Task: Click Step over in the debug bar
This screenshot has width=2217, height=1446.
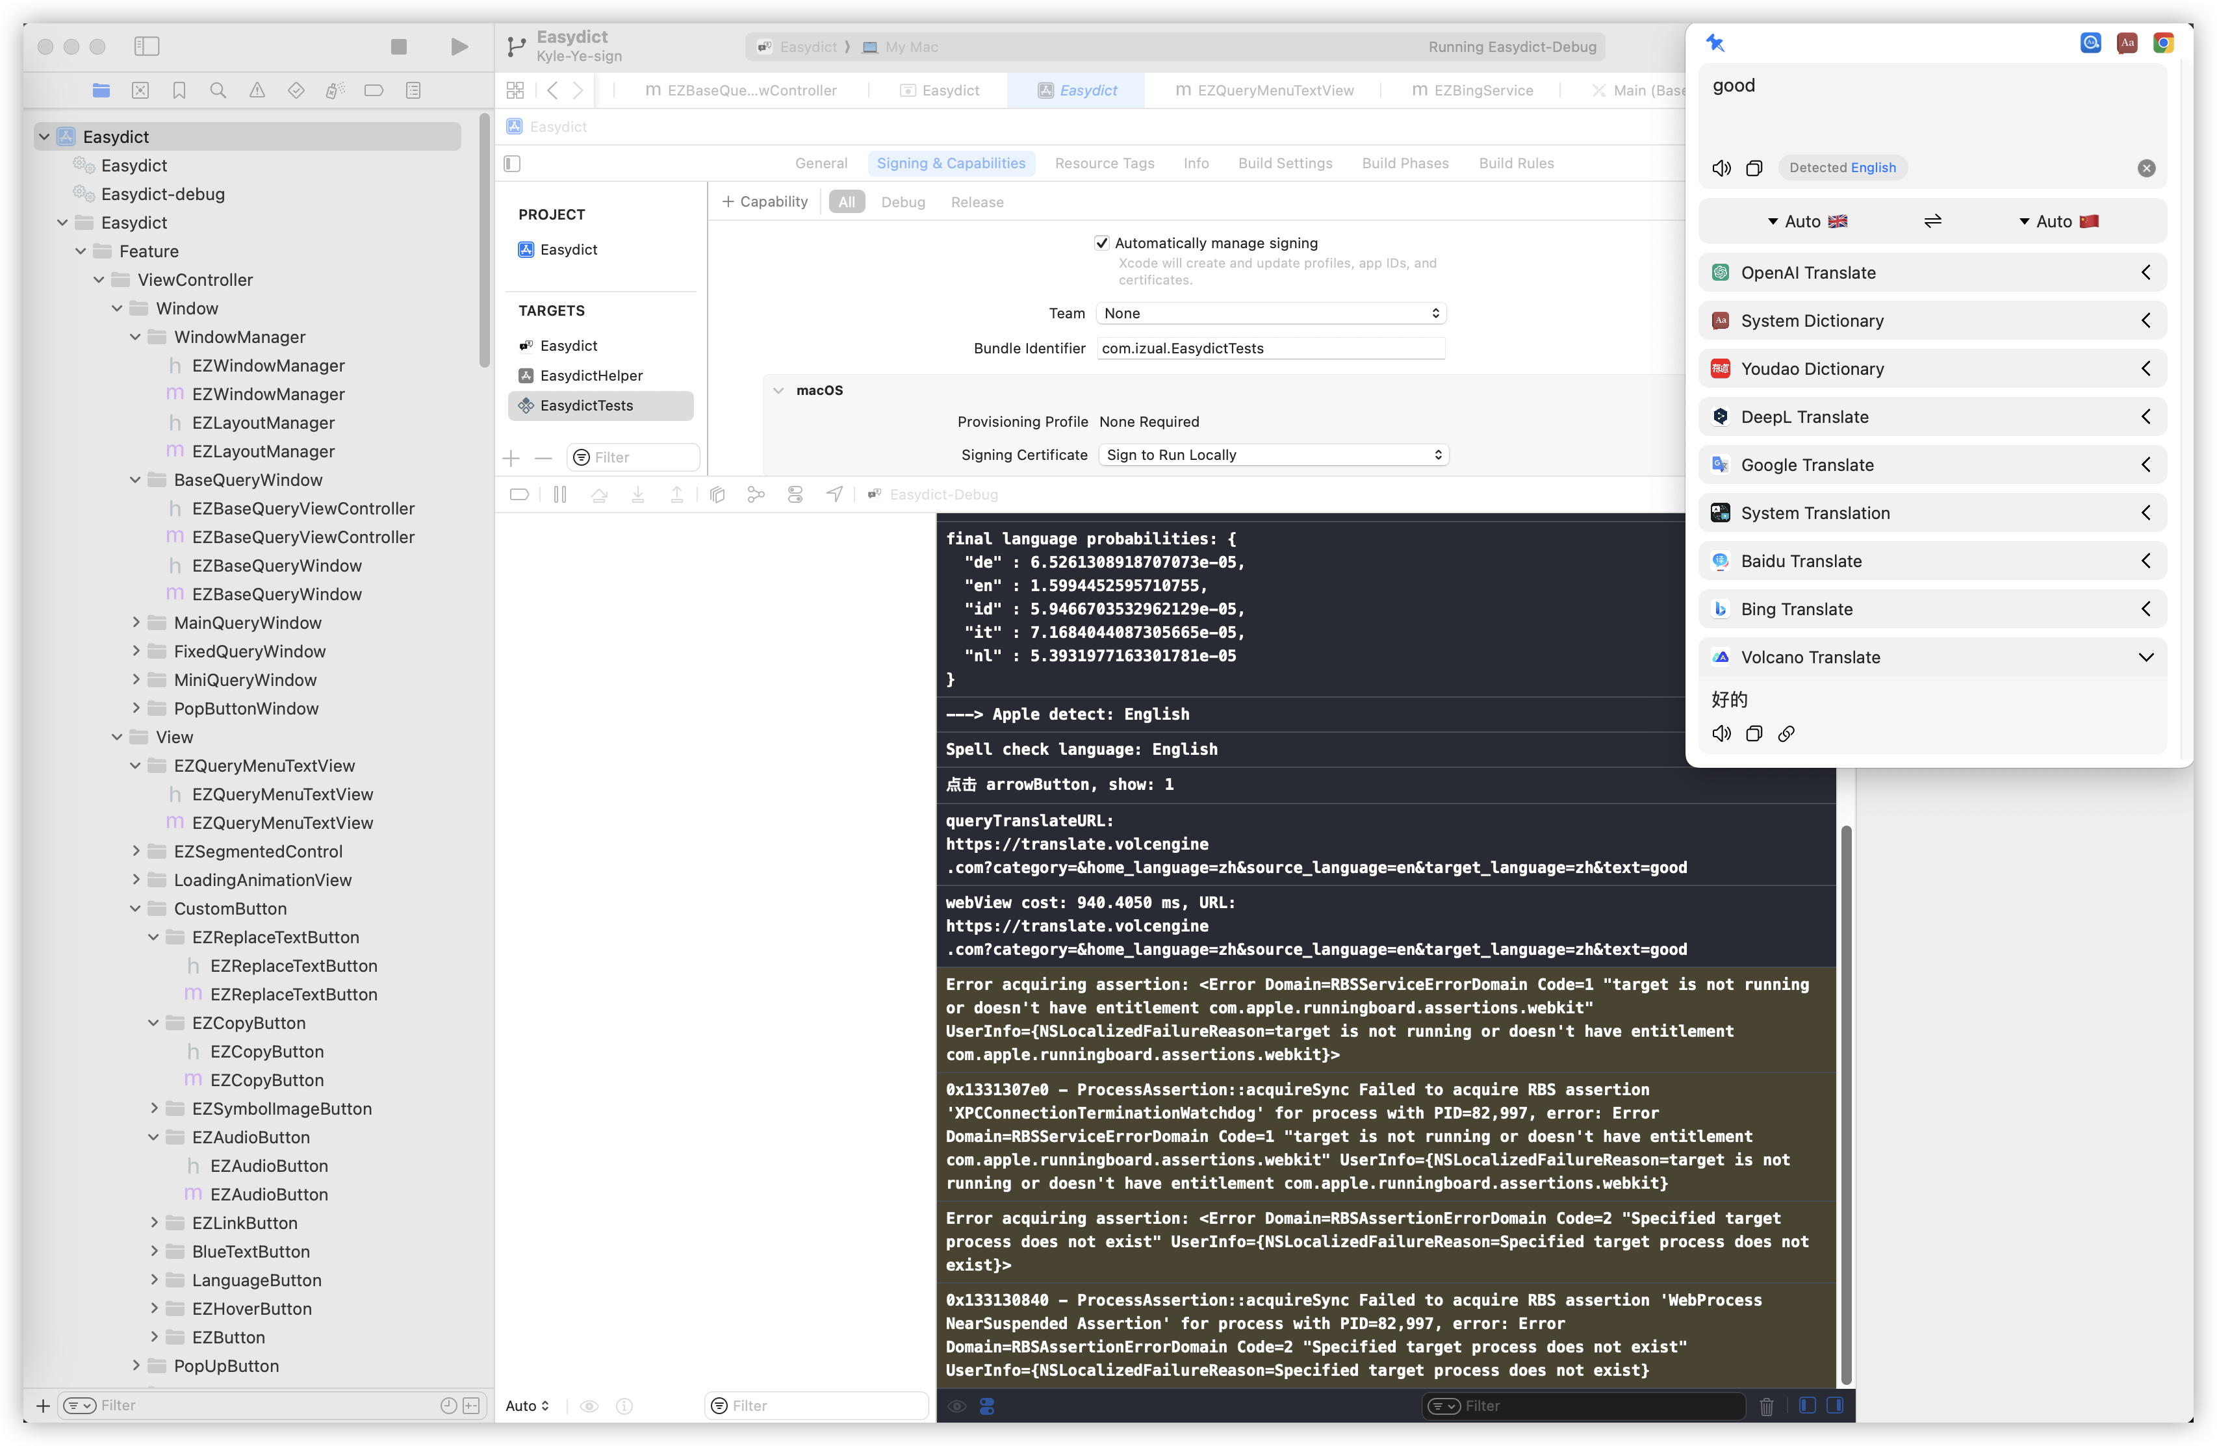Action: 599,494
